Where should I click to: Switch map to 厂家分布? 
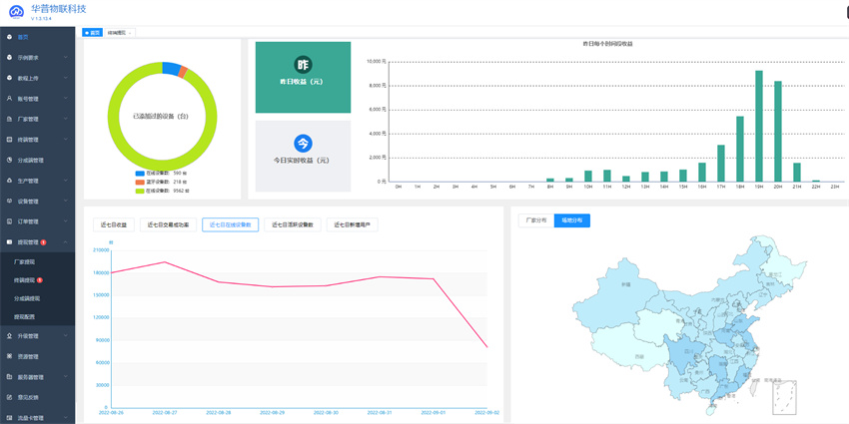pos(536,220)
